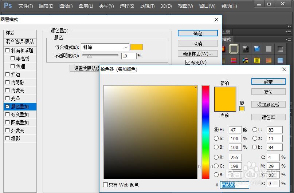Enable the Texture (纹理) checkbox
This screenshot has height=193, width=294.
pyautogui.click(x=12, y=66)
